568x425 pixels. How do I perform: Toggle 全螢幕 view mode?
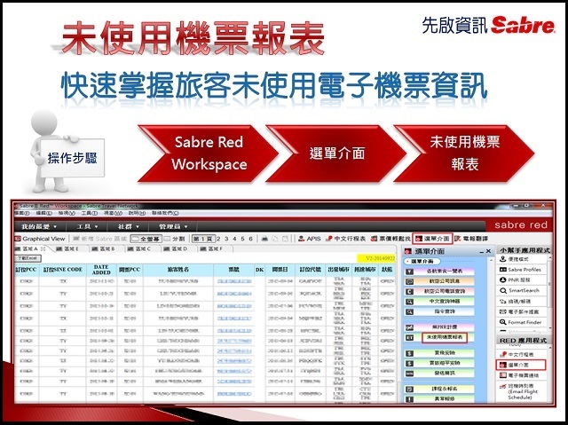coord(146,239)
